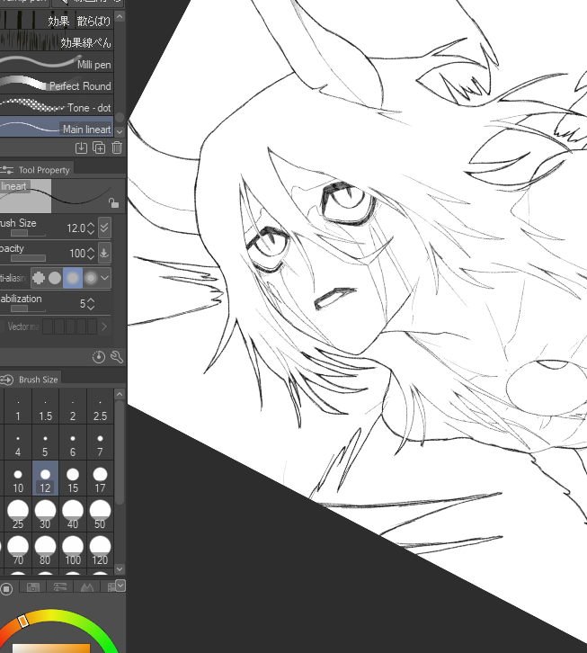Click Brush Size palette scroll down arrow
587x653 pixels.
pyautogui.click(x=120, y=568)
